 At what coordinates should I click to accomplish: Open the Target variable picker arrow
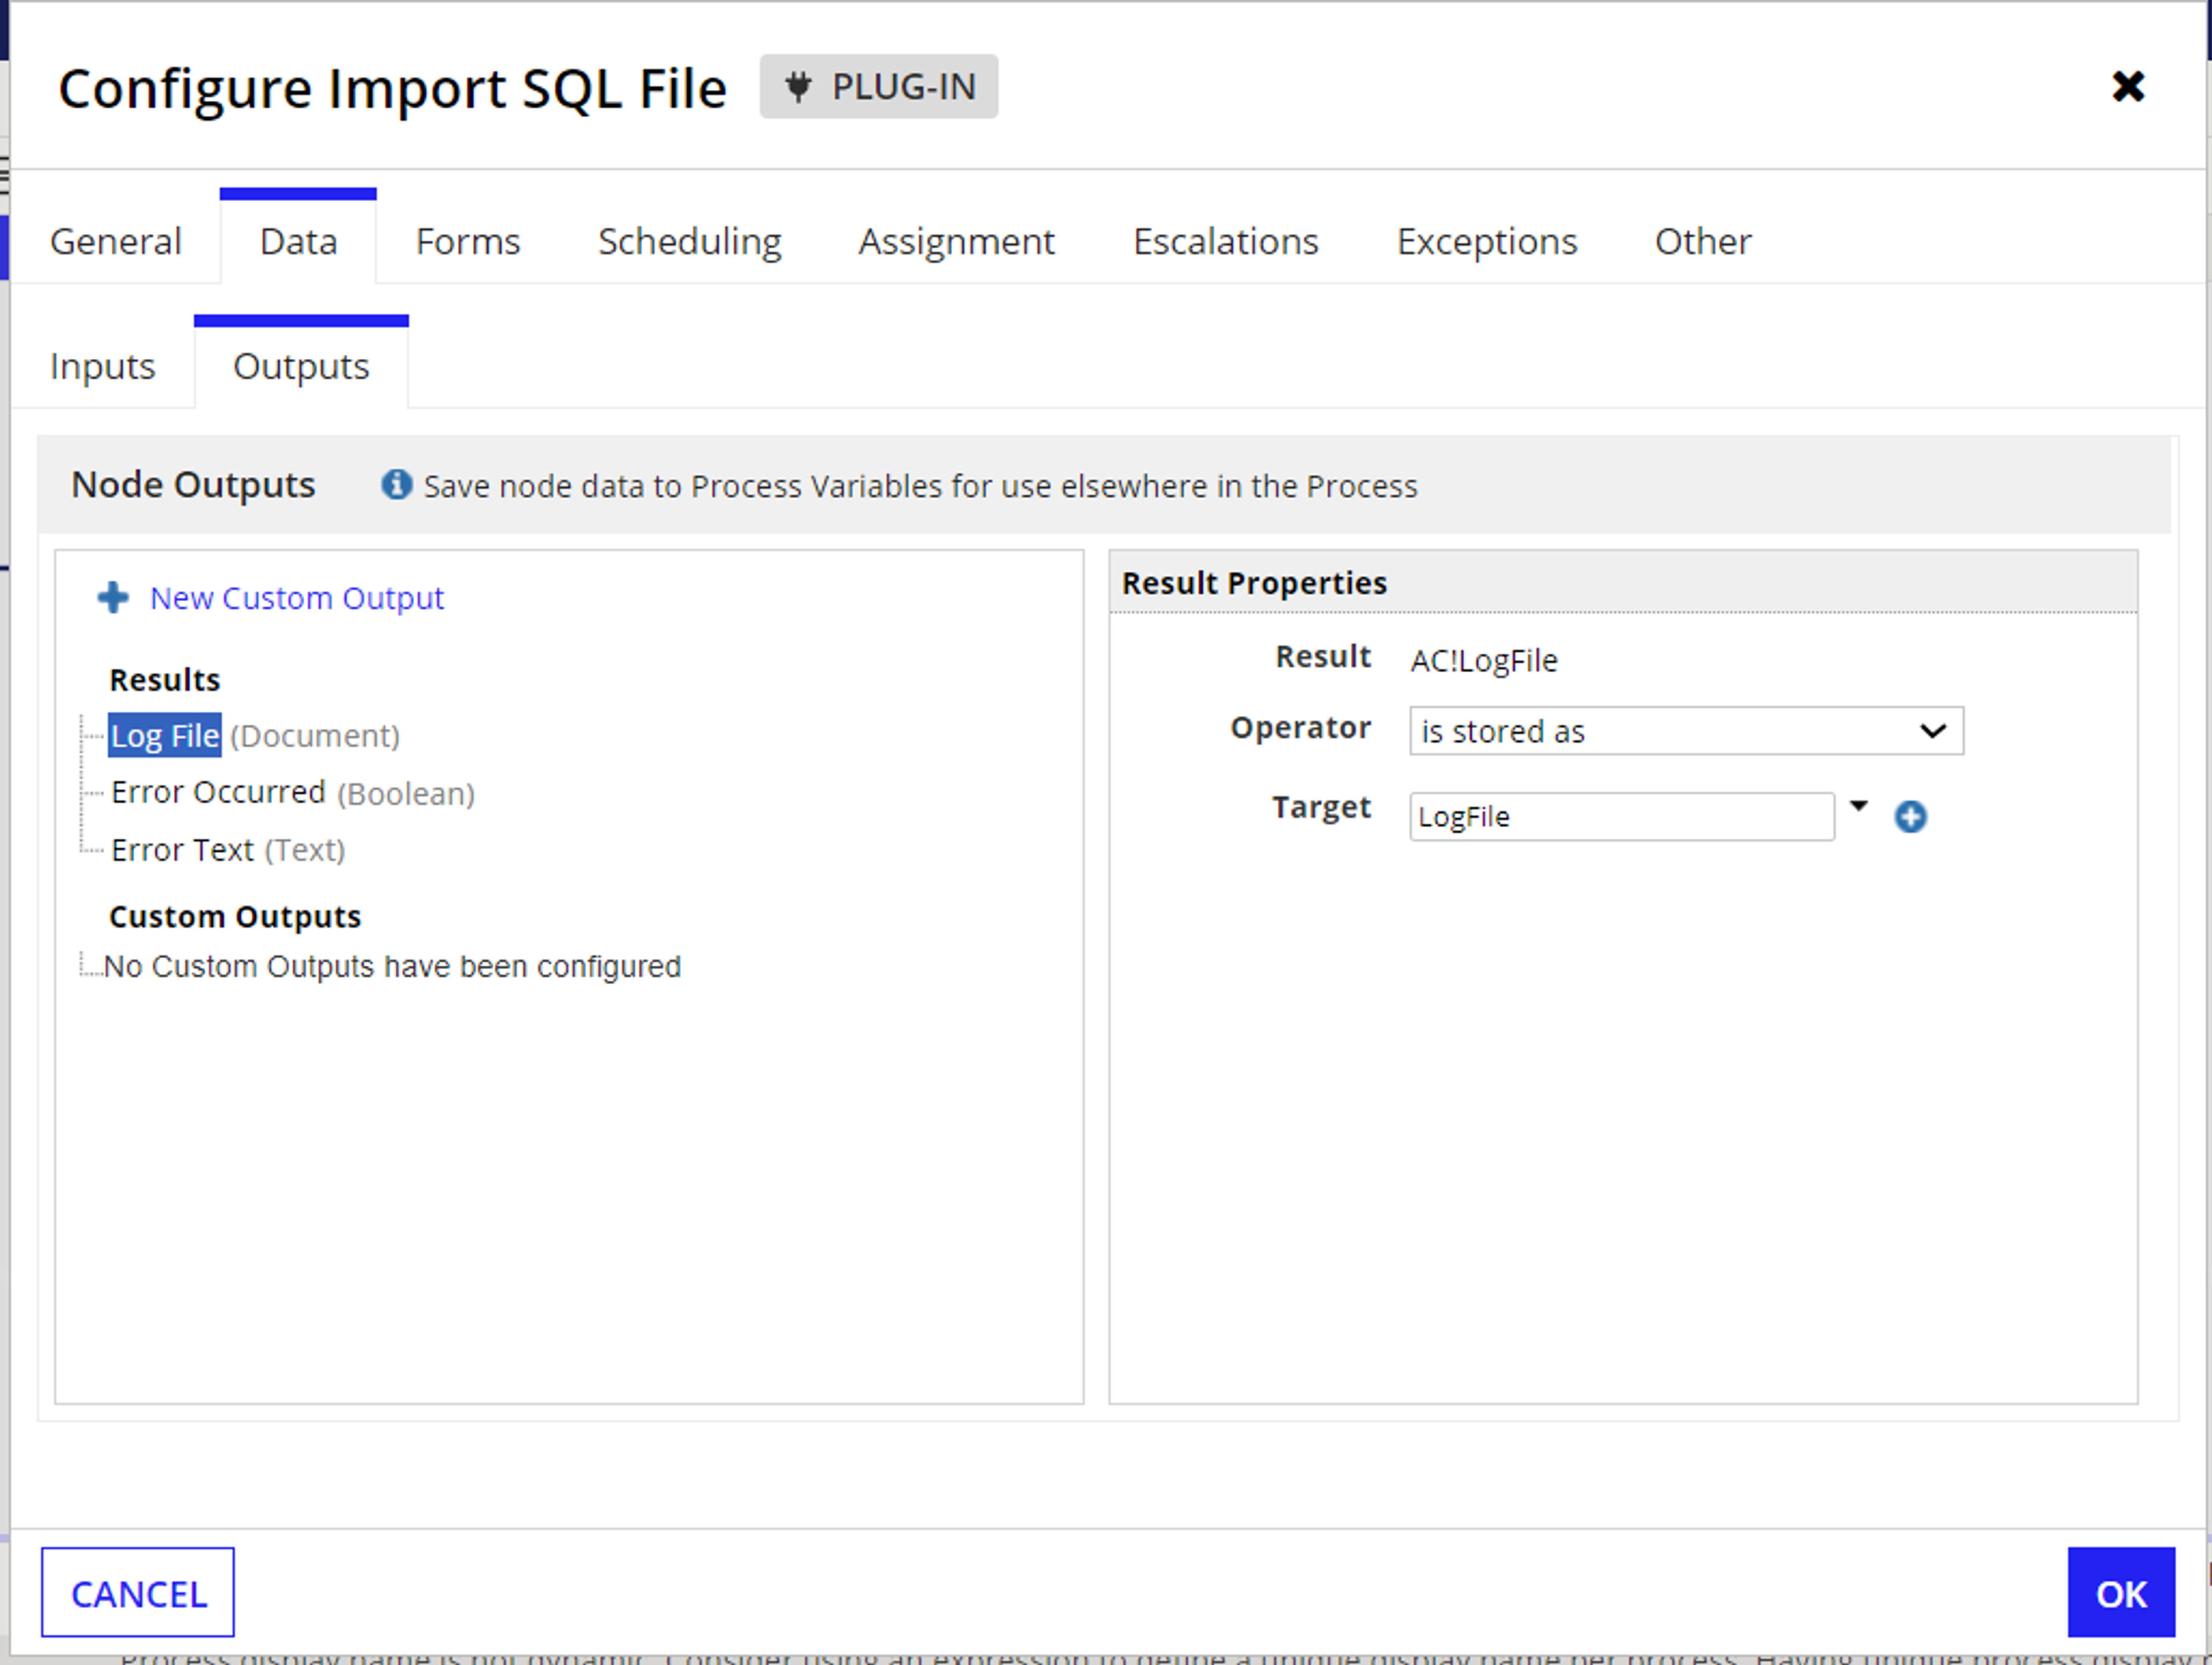(1858, 806)
